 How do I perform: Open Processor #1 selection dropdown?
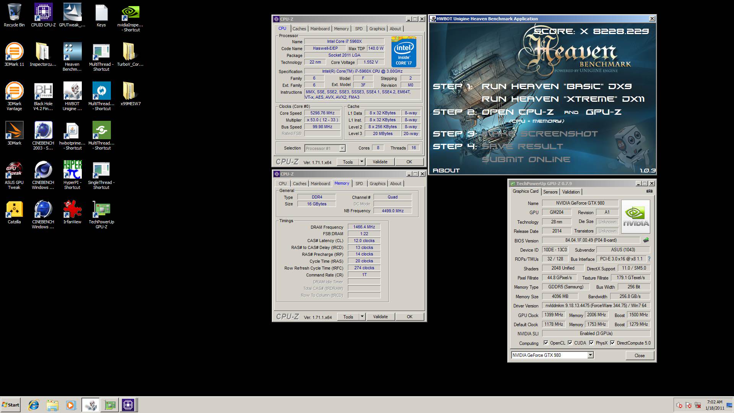(x=342, y=148)
